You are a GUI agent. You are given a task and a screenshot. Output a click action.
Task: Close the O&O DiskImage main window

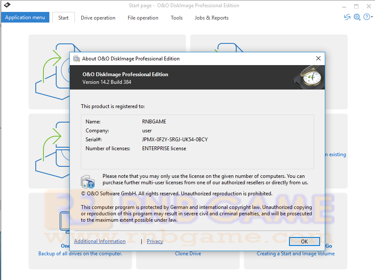[369, 6]
